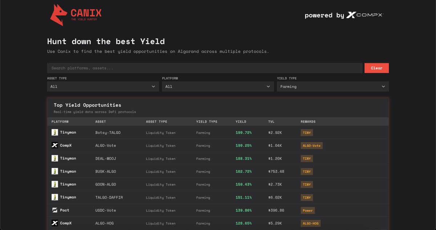
Task: Click the Canix fox logo
Action: pos(59,15)
